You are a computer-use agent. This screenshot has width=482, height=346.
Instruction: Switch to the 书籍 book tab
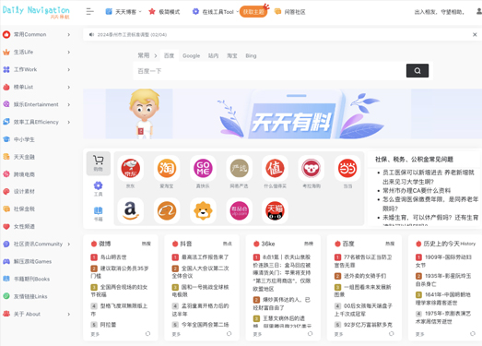(98, 214)
